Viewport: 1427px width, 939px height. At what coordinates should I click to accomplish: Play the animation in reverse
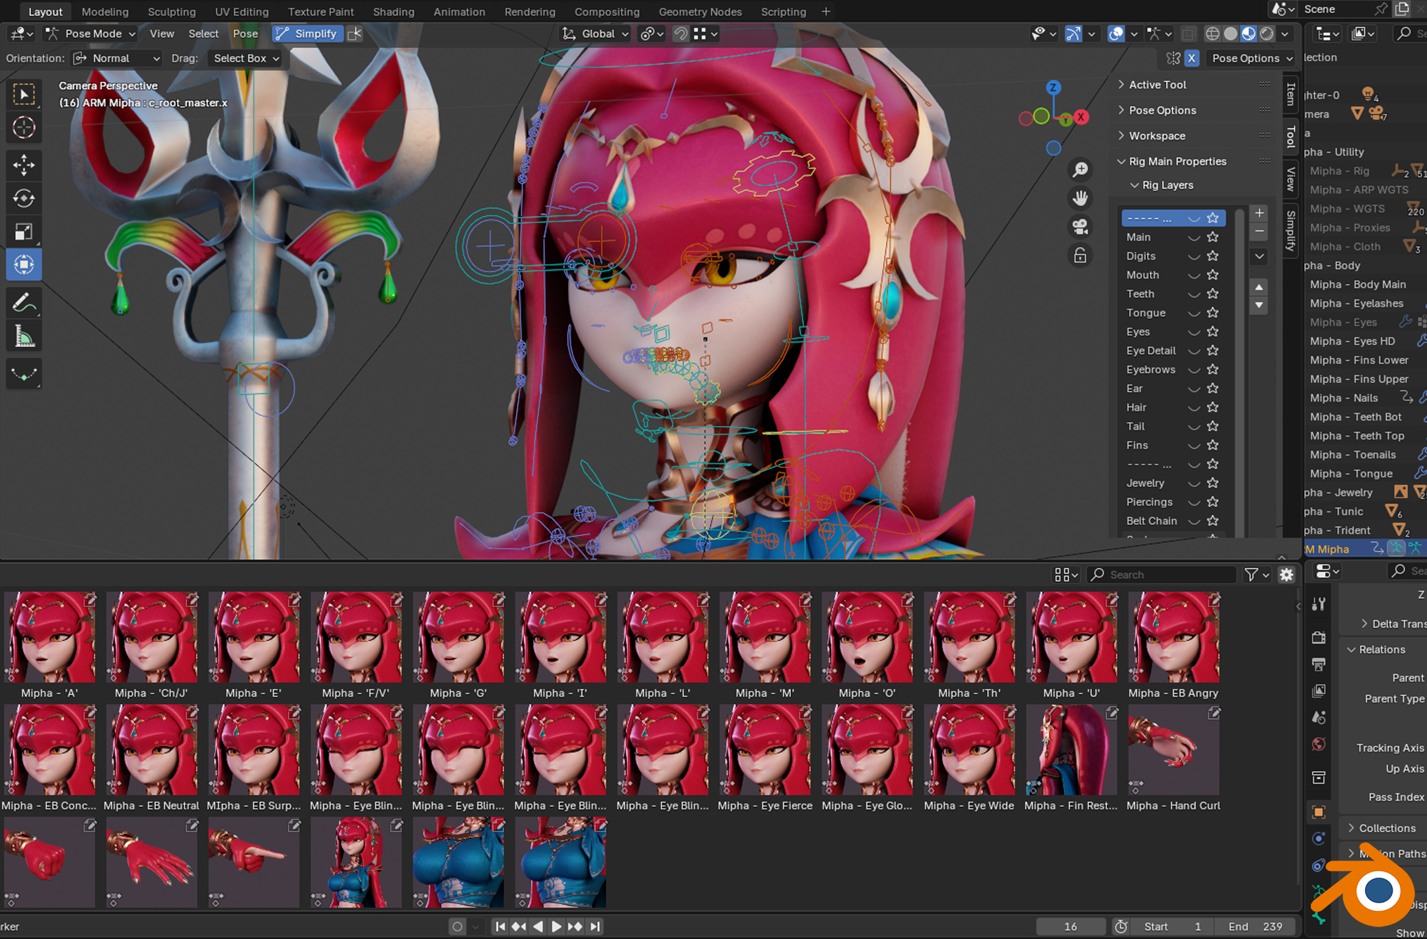pos(538,926)
